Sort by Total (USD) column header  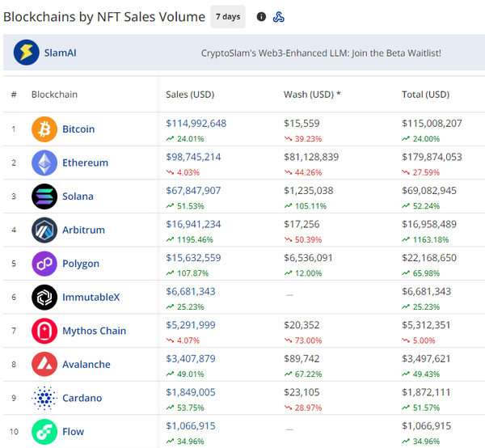pos(425,95)
